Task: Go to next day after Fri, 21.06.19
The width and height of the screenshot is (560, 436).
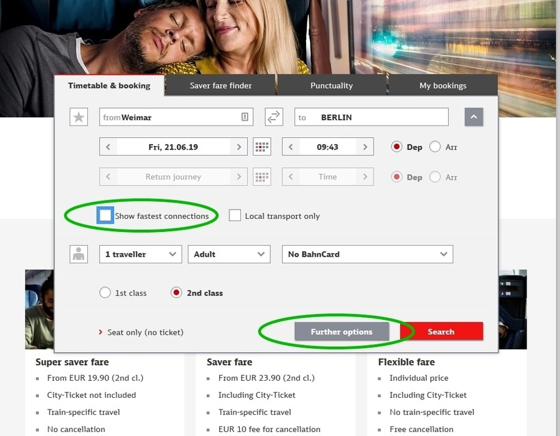Action: 238,147
